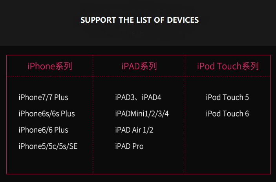Select the iPhone系列 column header
The height and width of the screenshot is (182, 276).
click(x=49, y=66)
